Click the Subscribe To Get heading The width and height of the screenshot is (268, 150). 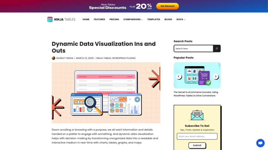[197, 126]
